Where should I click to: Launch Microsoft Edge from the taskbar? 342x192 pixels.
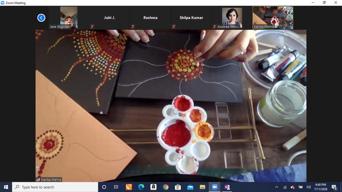[141, 187]
